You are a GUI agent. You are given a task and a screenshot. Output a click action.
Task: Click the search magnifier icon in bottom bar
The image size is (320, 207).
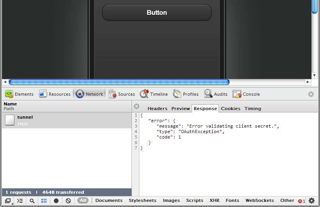(32, 201)
